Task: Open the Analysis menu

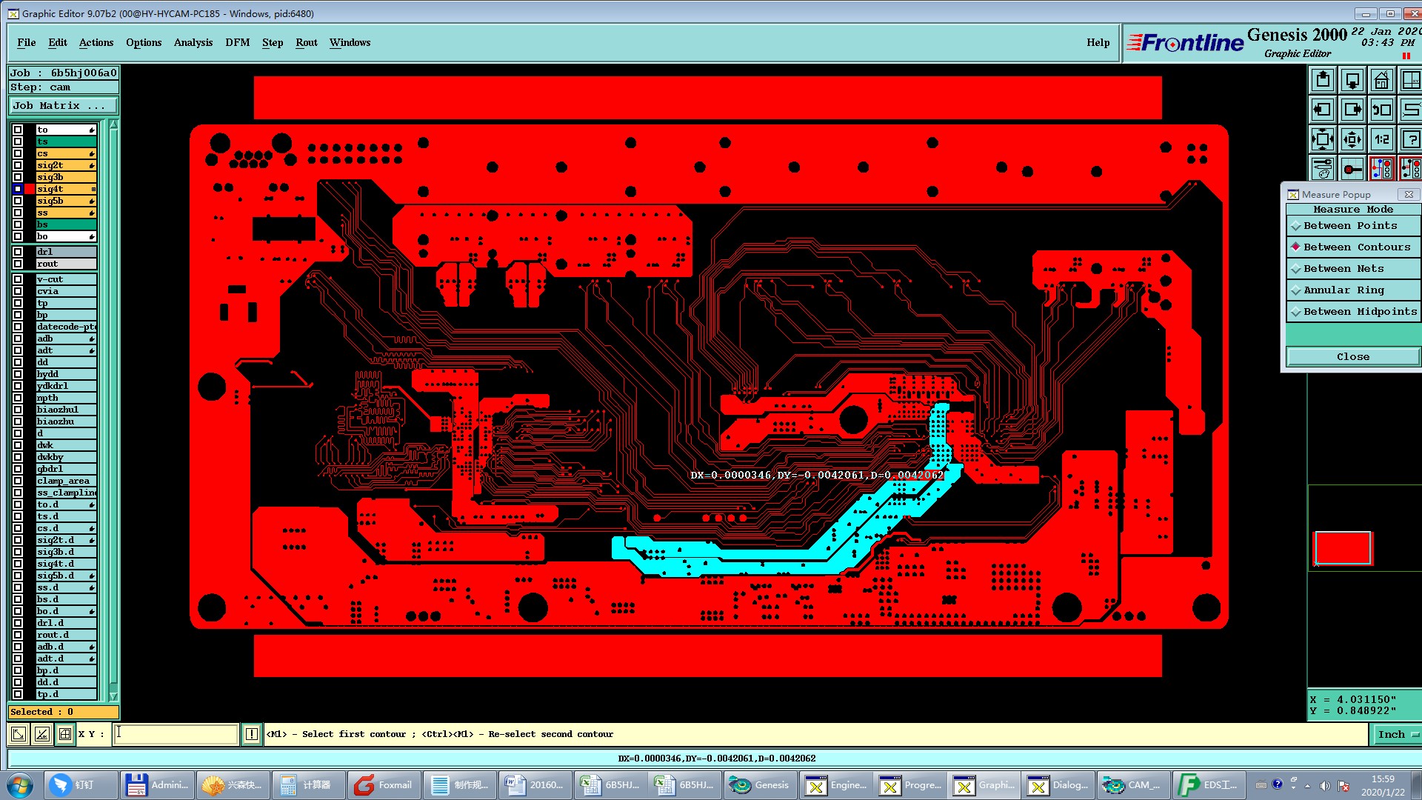Action: [x=193, y=42]
